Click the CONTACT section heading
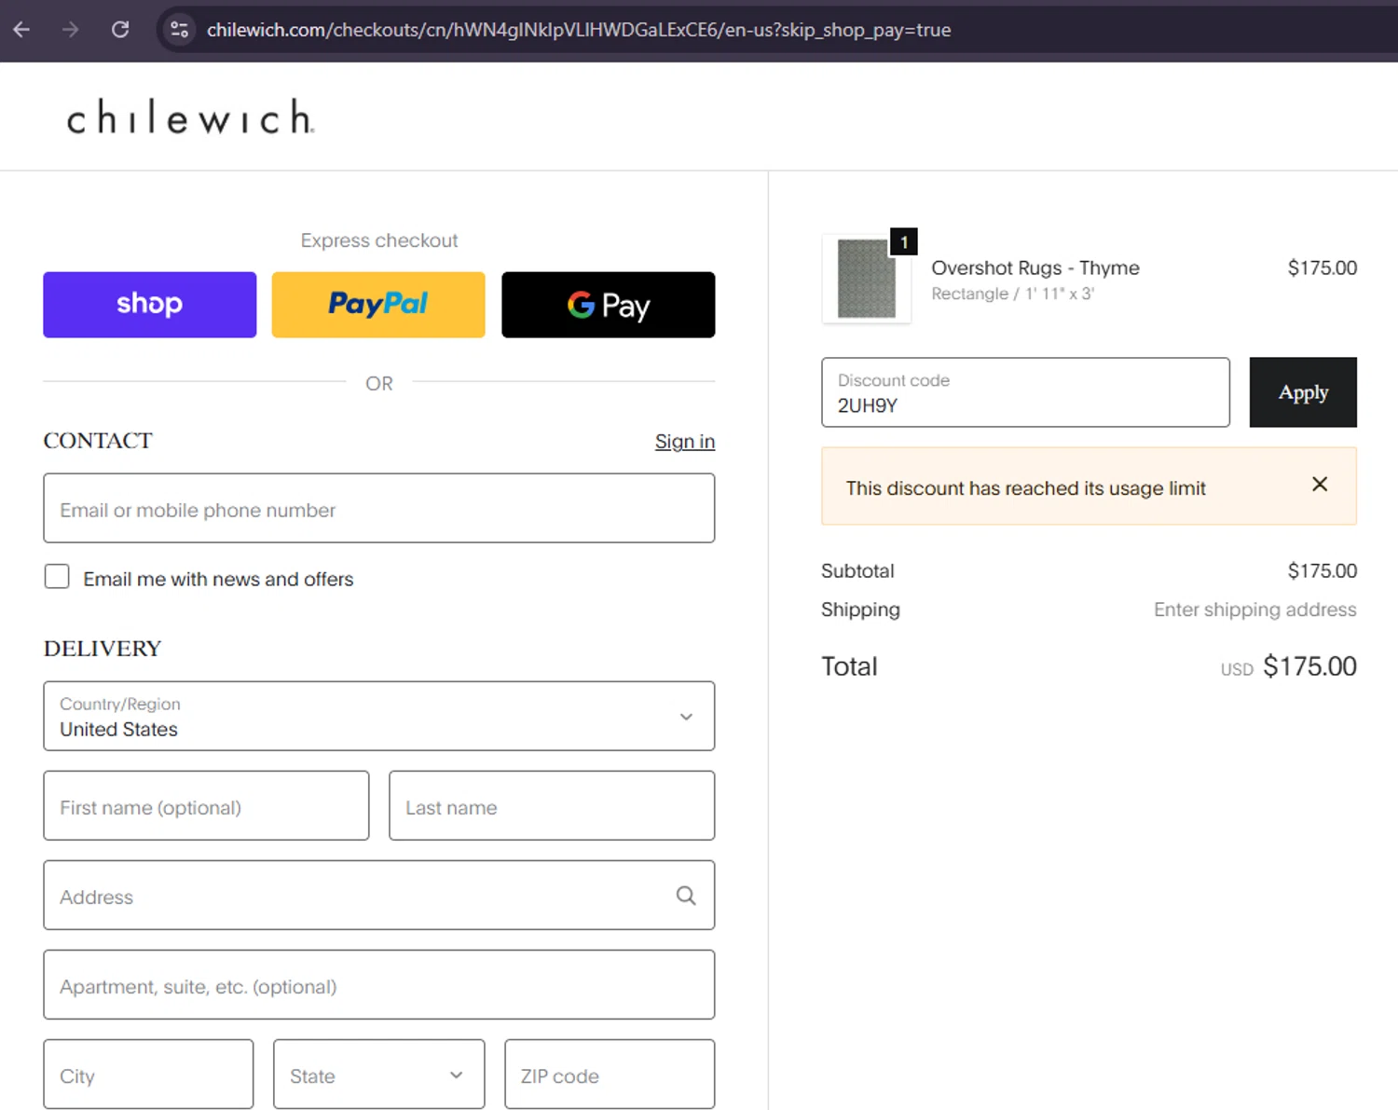The image size is (1398, 1110). [x=98, y=441]
